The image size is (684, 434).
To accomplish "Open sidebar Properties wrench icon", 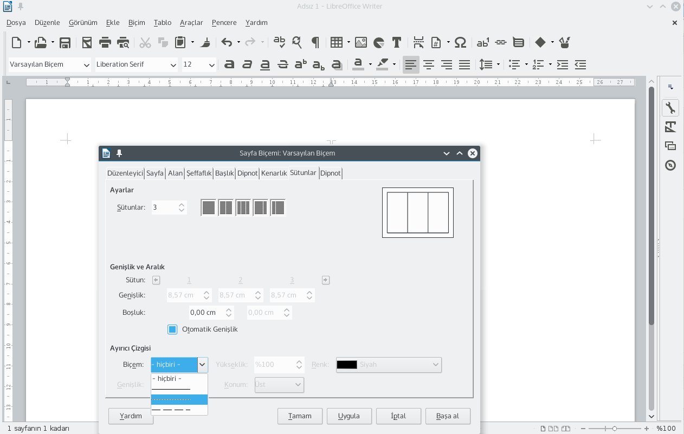I will tap(670, 108).
